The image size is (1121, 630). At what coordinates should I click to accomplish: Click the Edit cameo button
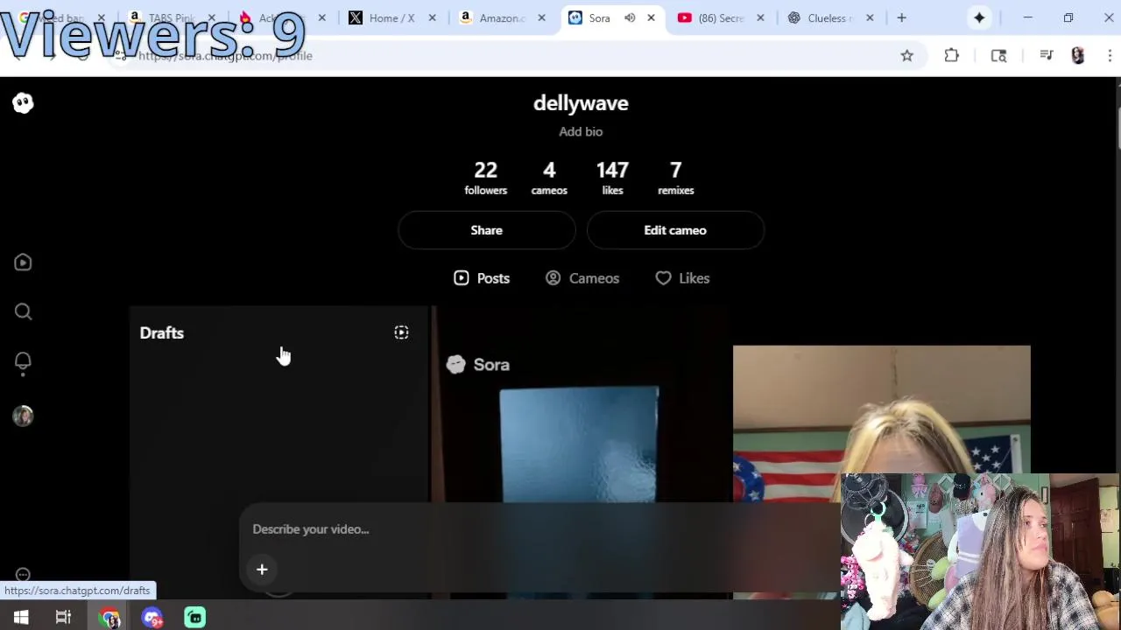pos(675,230)
